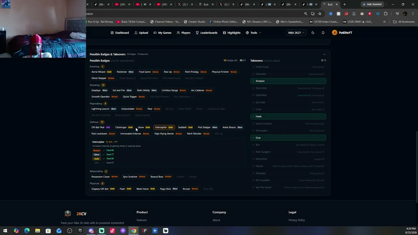The width and height of the screenshot is (418, 235).
Task: Select the Off-Ball Pest badge
Action: 101,127
